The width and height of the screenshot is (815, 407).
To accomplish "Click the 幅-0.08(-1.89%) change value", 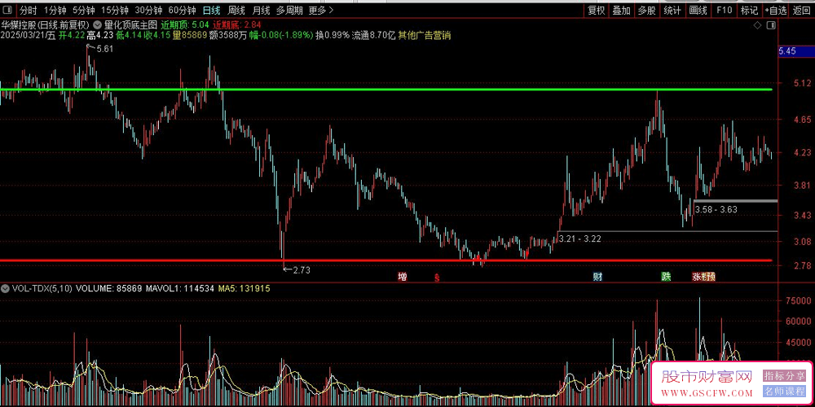I will click(280, 35).
